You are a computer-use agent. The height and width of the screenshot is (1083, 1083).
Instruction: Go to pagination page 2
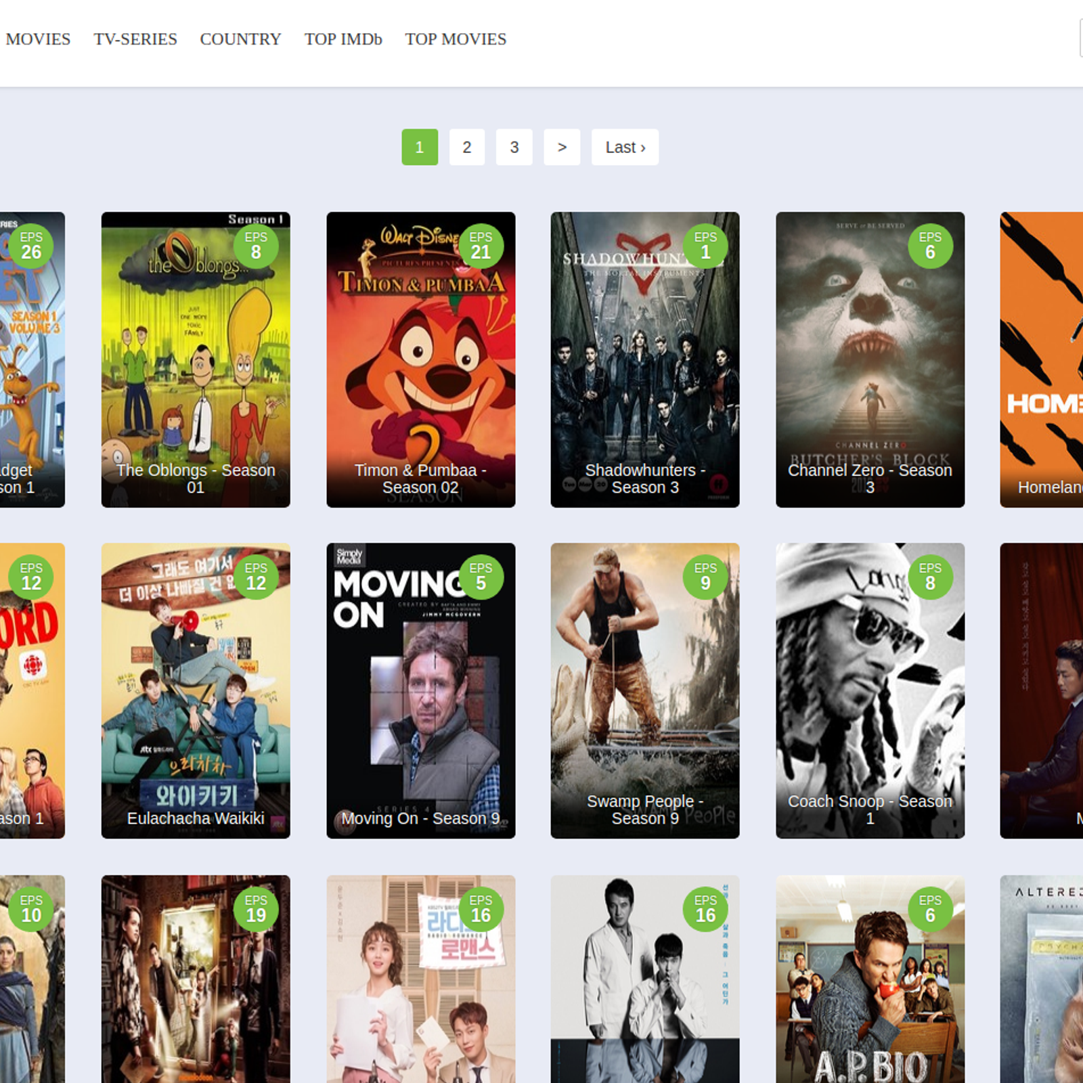pos(467,147)
